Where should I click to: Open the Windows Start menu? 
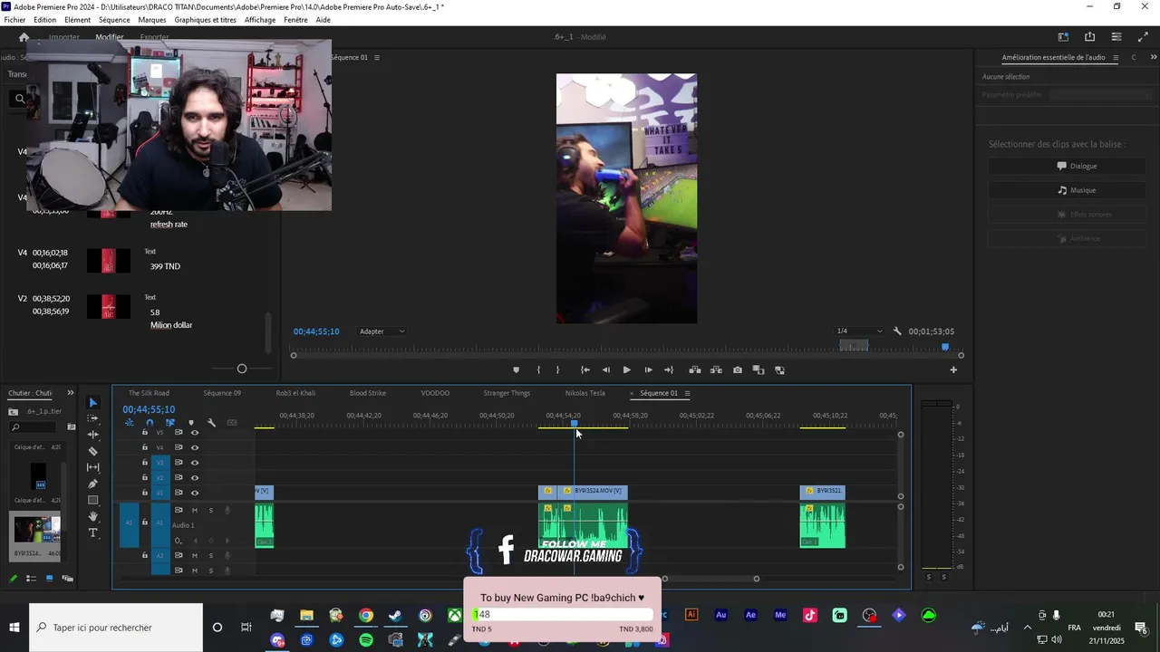[14, 628]
